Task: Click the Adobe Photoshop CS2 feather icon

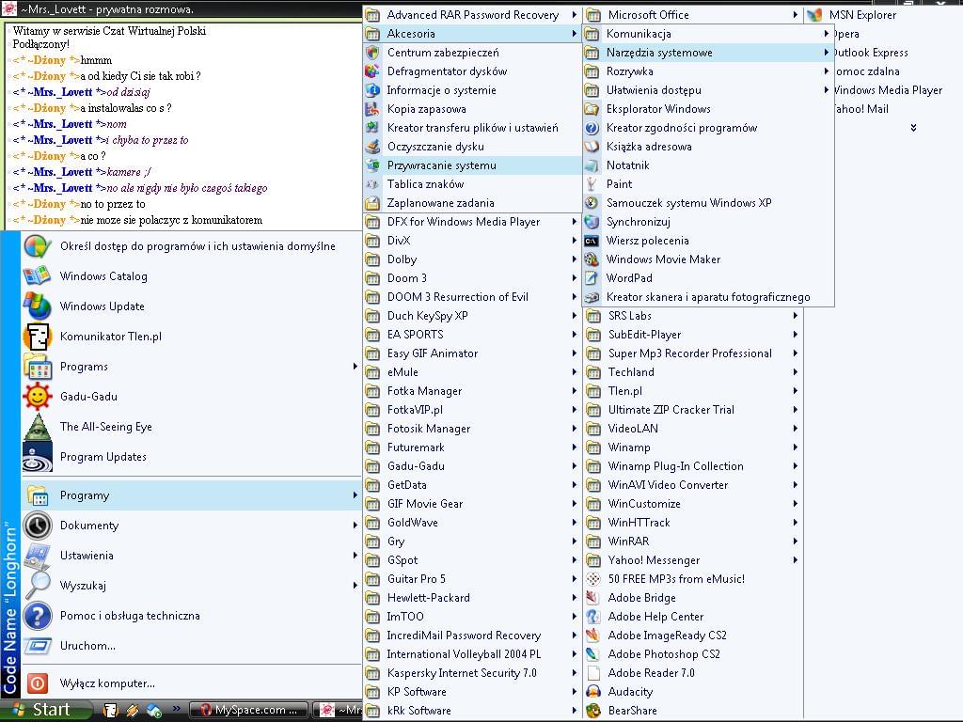Action: 592,654
